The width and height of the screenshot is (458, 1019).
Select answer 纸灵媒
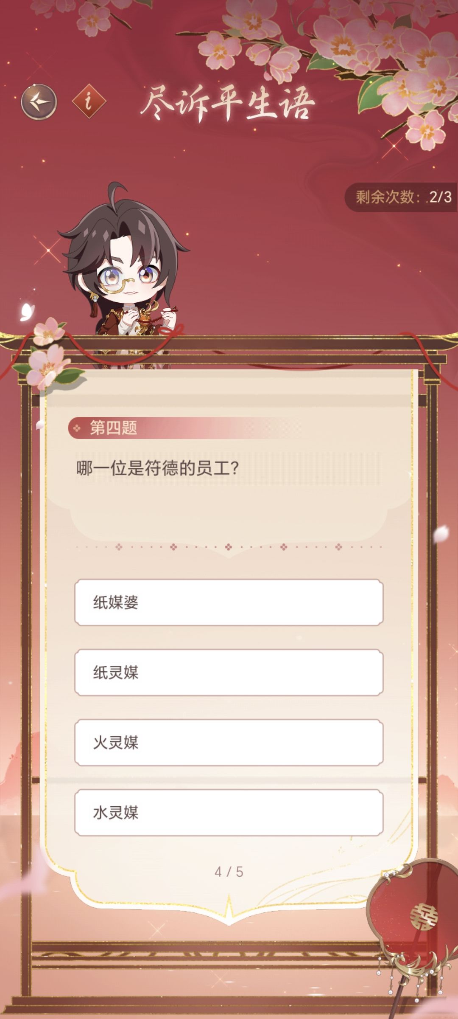click(x=229, y=672)
